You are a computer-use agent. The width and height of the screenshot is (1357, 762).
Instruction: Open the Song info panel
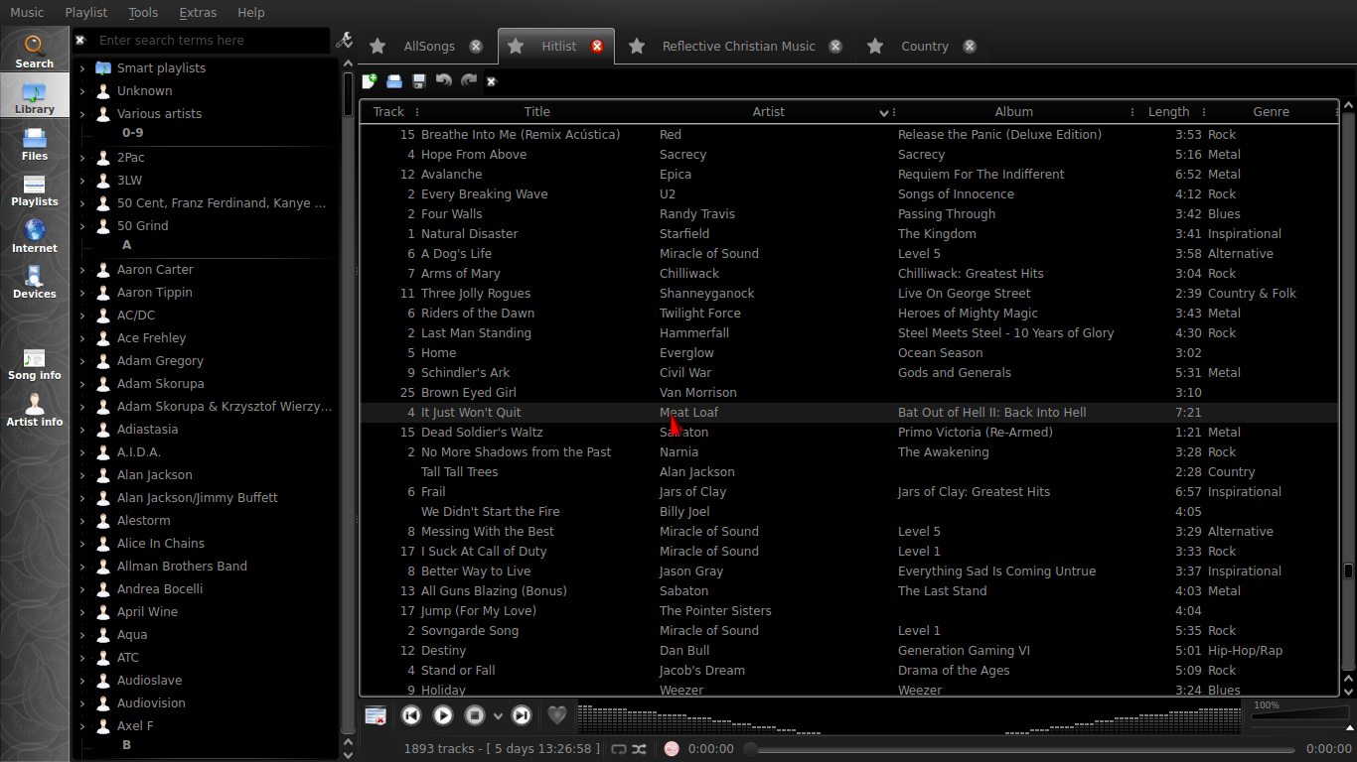point(34,364)
